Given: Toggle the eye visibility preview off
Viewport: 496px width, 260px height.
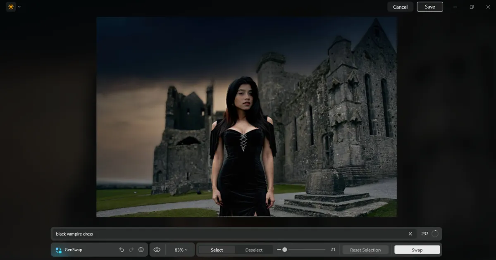Looking at the screenshot, I should coord(157,250).
